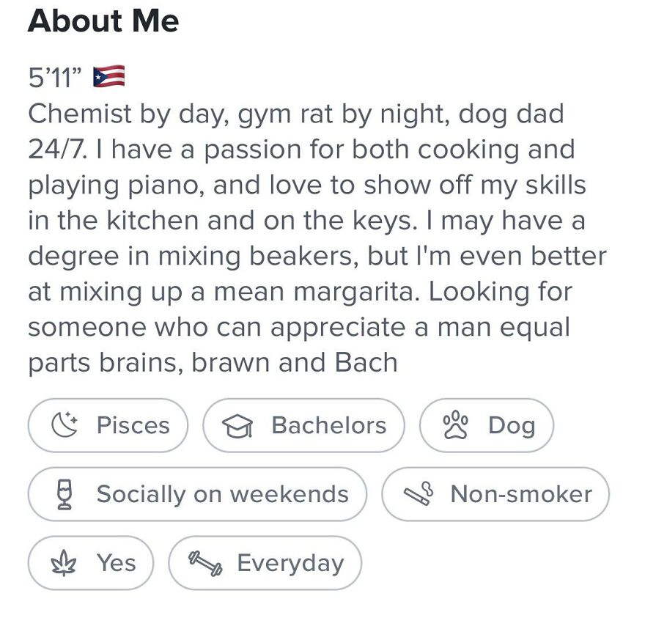Select the Socially on weekends drinking badge
This screenshot has width=645, height=618.
(196, 493)
